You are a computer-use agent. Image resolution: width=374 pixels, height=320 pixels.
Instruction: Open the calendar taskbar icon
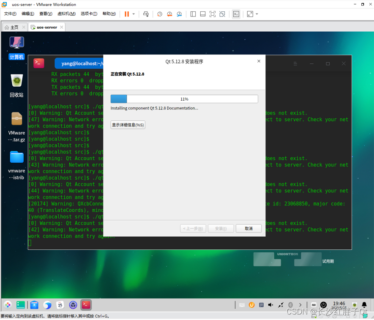pos(60,305)
